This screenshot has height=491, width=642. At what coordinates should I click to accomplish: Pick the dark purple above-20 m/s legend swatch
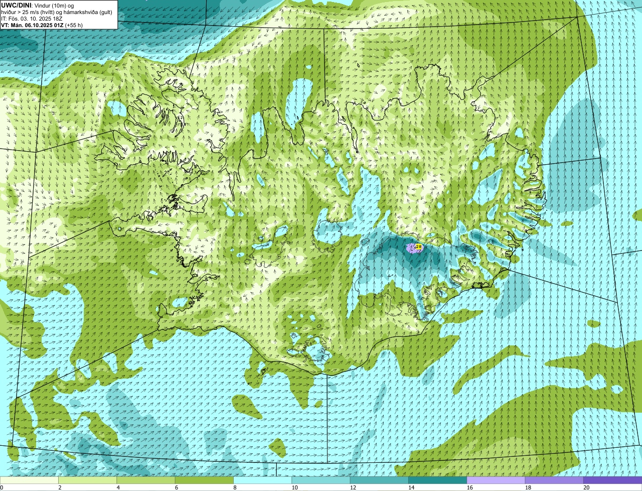pyautogui.click(x=612, y=480)
